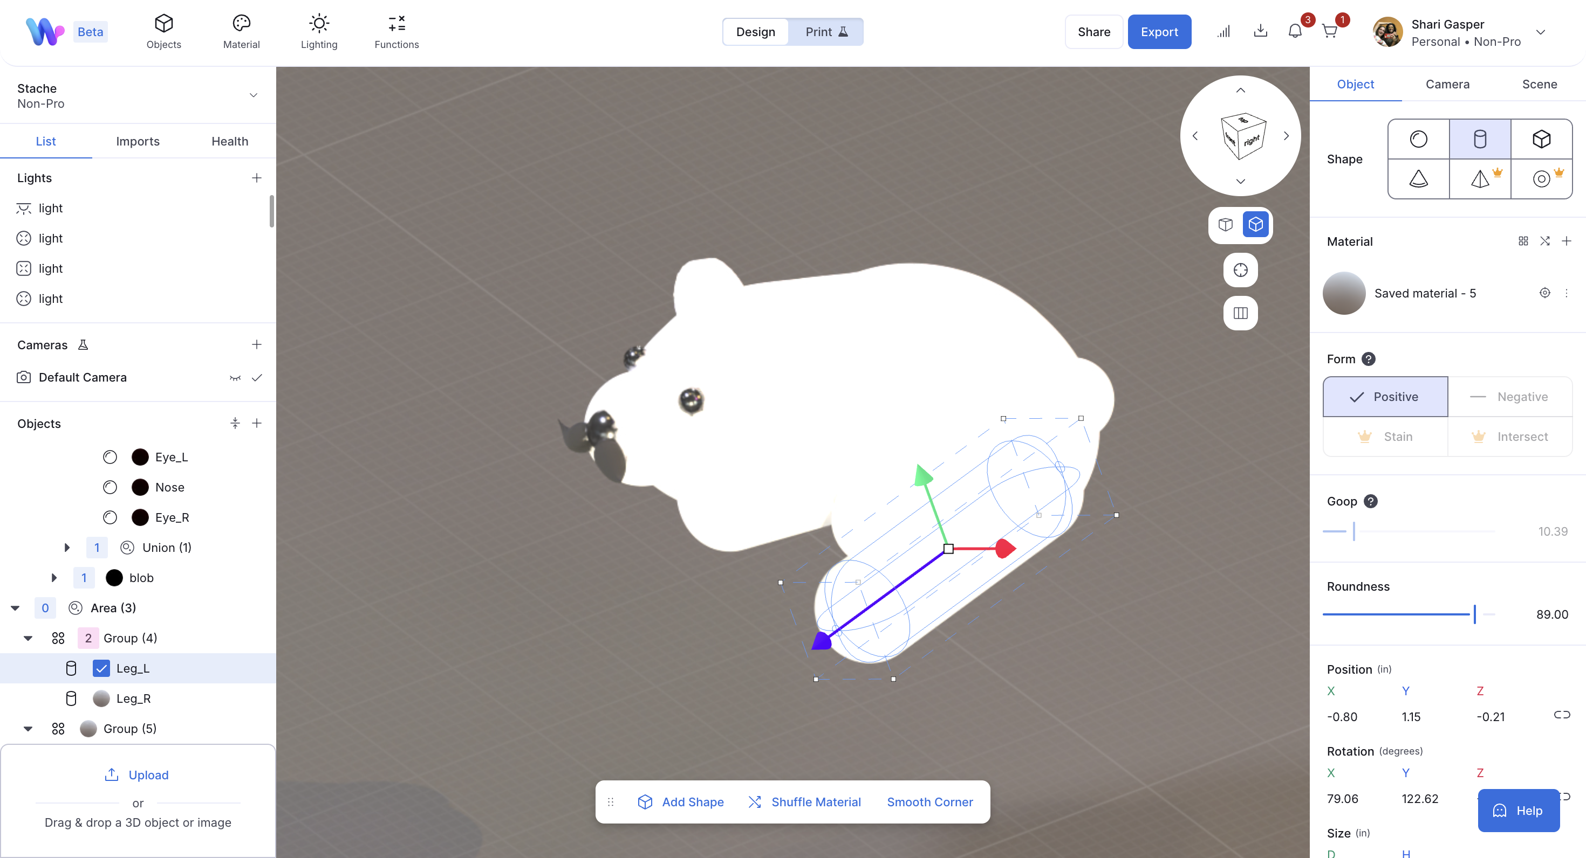Open Lighting settings from the toolbar
The image size is (1586, 858).
(x=319, y=31)
